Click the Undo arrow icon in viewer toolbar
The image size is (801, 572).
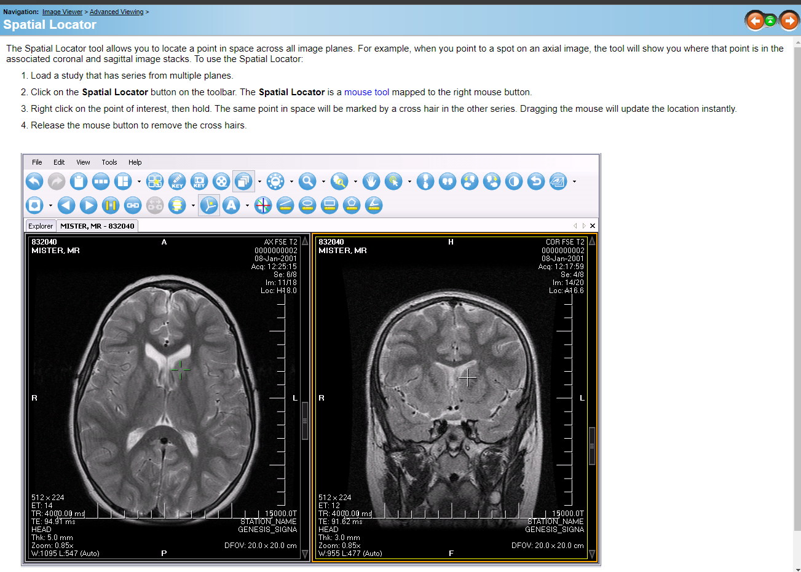[x=34, y=181]
